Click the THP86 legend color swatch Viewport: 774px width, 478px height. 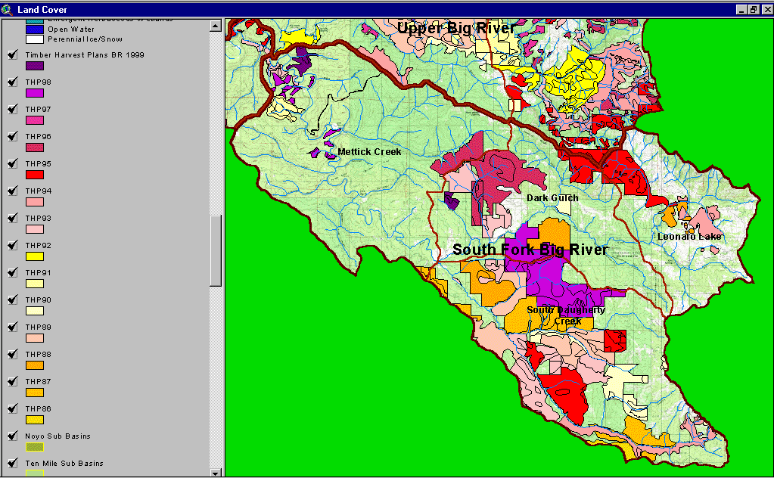(35, 420)
